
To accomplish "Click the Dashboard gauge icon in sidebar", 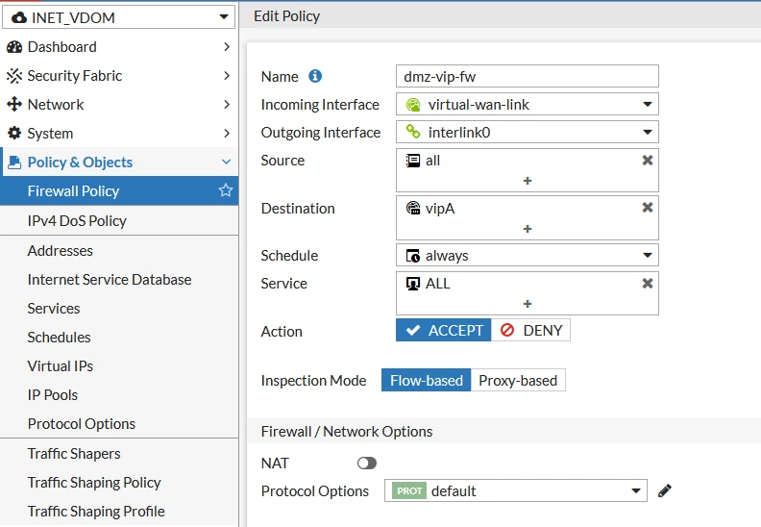I will pos(14,47).
